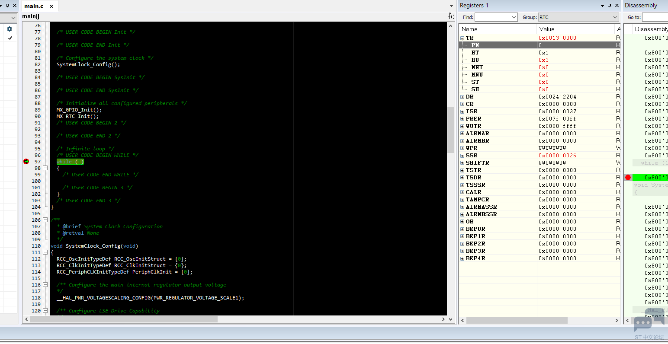The image size is (668, 344).
Task: Select the HT bit field row
Action: (x=540, y=53)
